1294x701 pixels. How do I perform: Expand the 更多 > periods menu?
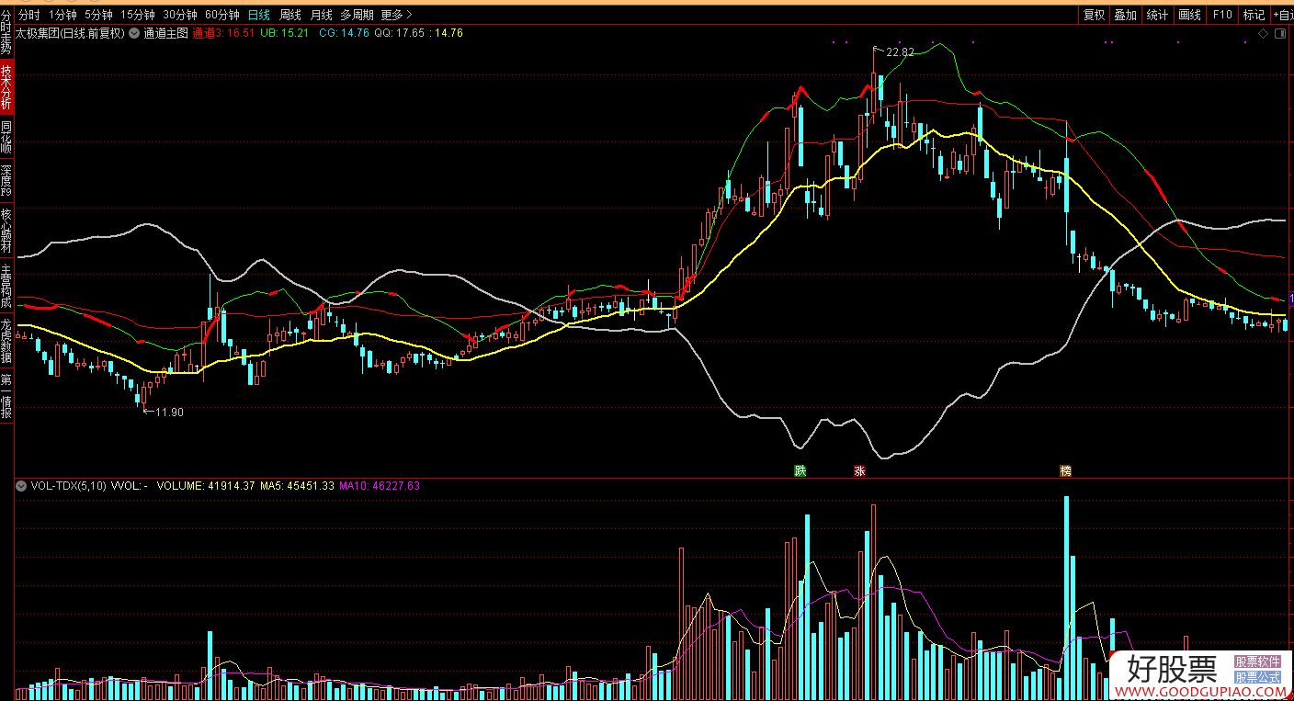396,15
